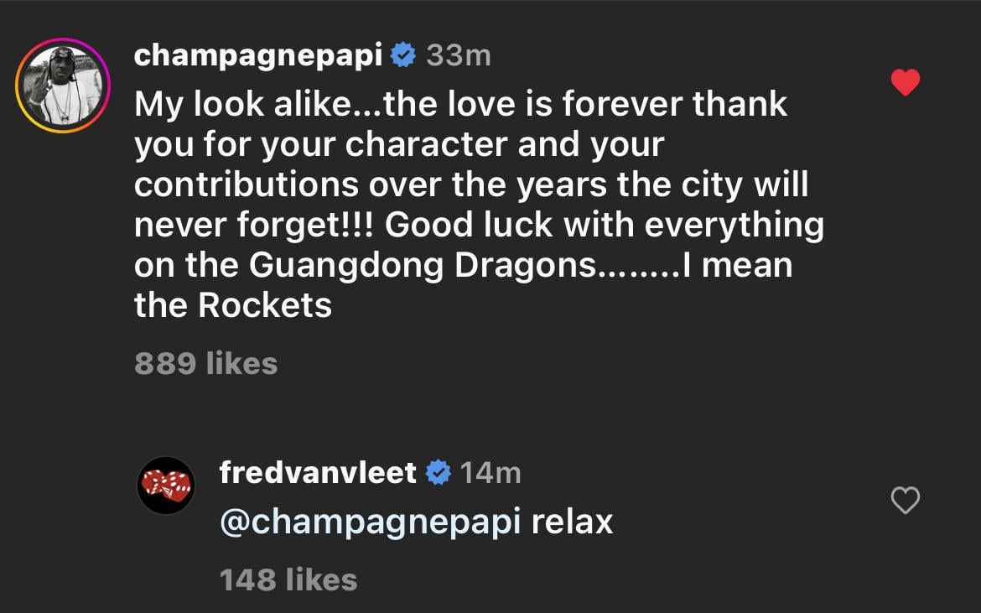This screenshot has width=981, height=613.
Task: Click "never forget!!!" in the comment
Action: coord(255,226)
